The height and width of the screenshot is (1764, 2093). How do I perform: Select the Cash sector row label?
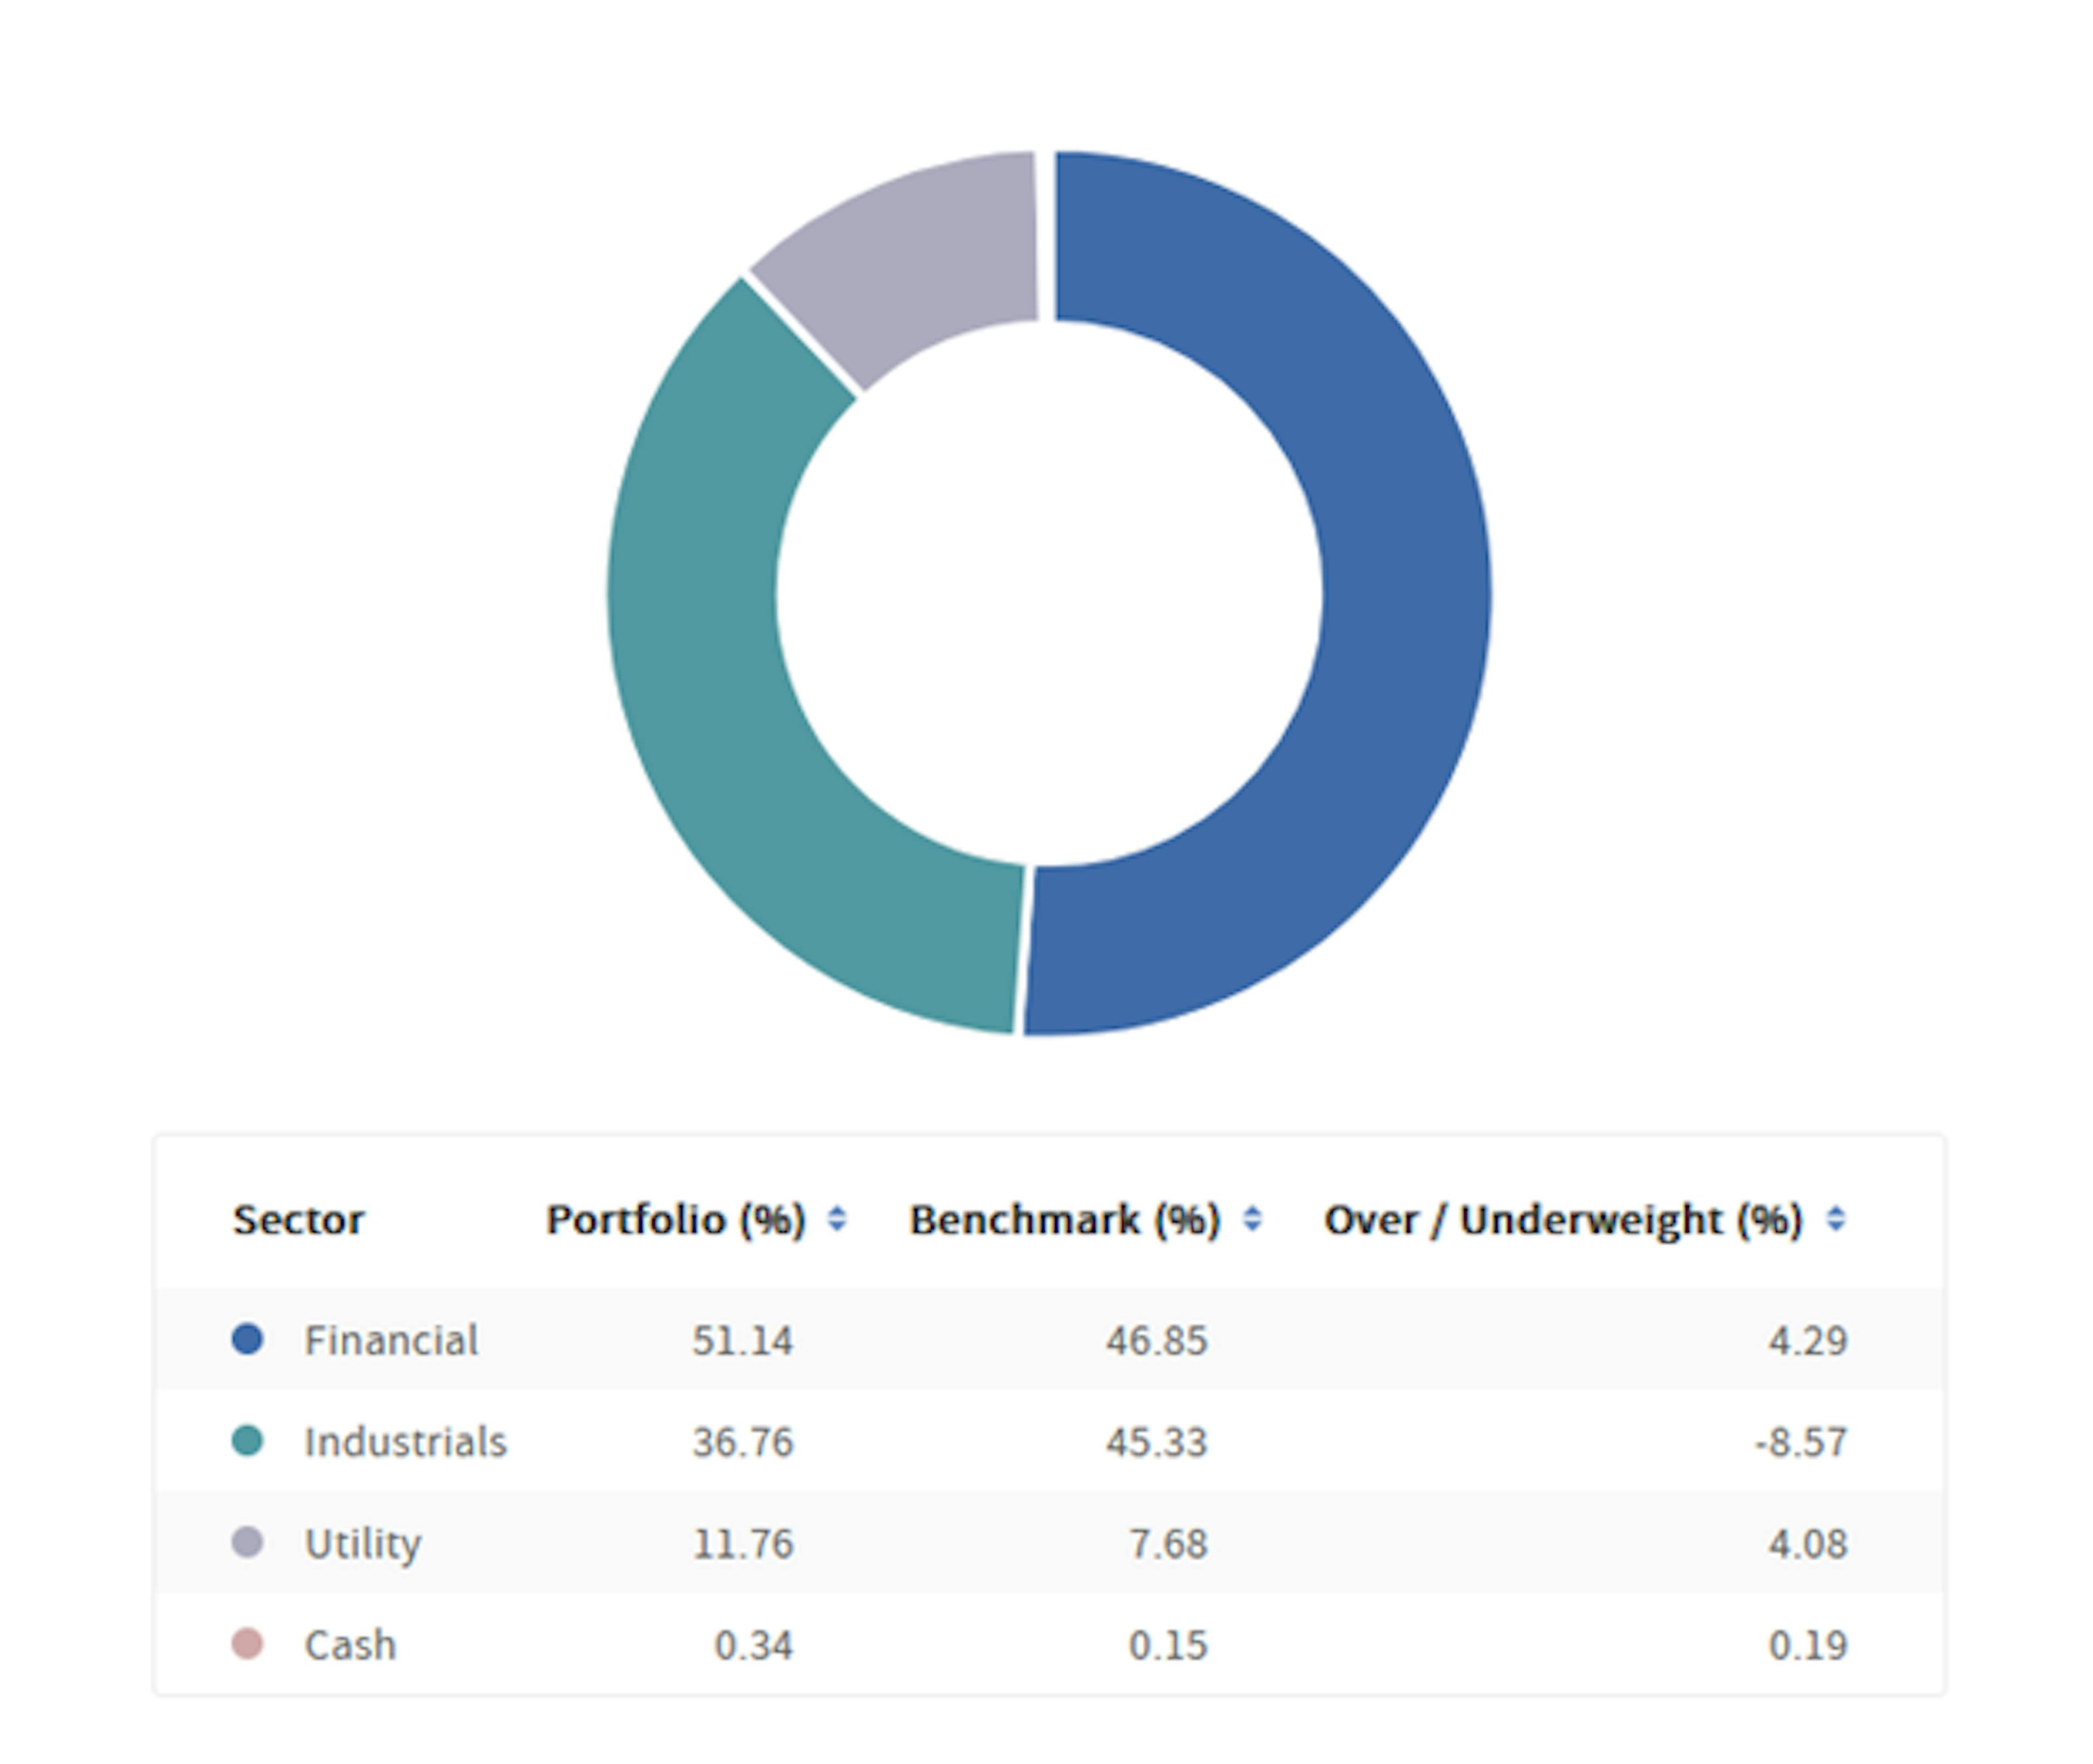click(350, 1645)
